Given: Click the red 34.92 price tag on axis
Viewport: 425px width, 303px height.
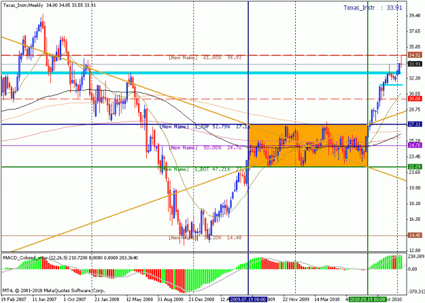Looking at the screenshot, I should click(x=415, y=55).
